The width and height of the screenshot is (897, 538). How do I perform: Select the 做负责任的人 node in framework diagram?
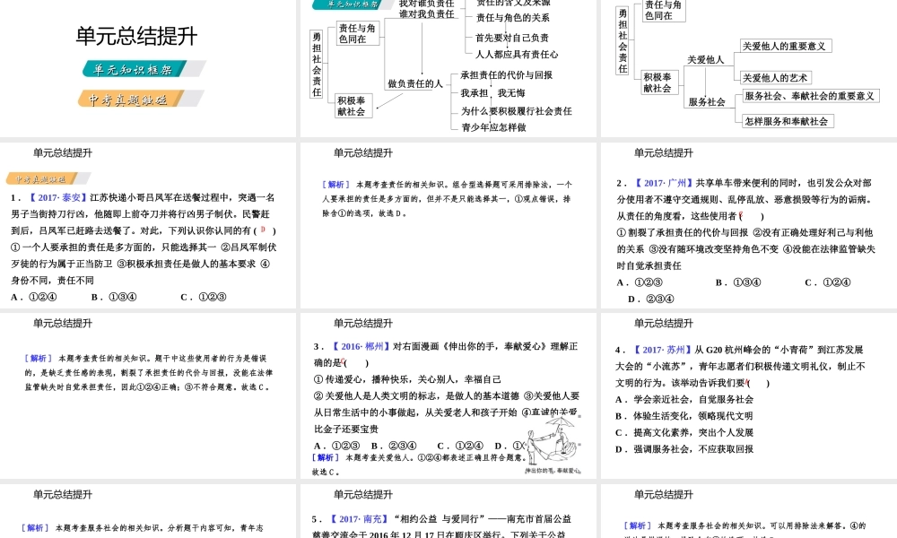click(415, 83)
